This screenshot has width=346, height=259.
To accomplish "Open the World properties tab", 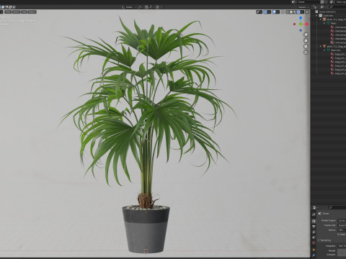I will tap(314, 243).
